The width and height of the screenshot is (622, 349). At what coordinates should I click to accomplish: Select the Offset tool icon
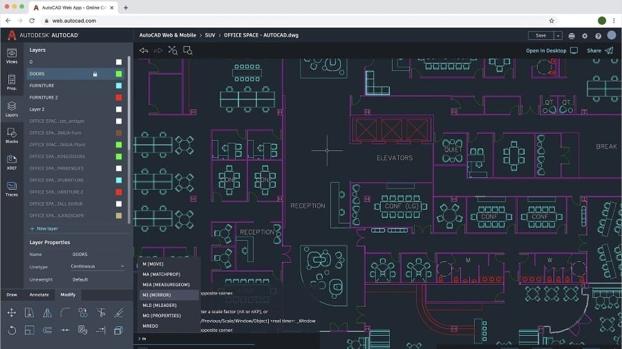click(x=47, y=330)
